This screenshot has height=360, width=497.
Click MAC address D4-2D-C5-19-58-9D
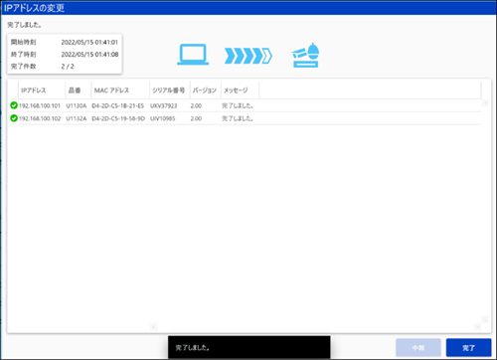tap(118, 118)
